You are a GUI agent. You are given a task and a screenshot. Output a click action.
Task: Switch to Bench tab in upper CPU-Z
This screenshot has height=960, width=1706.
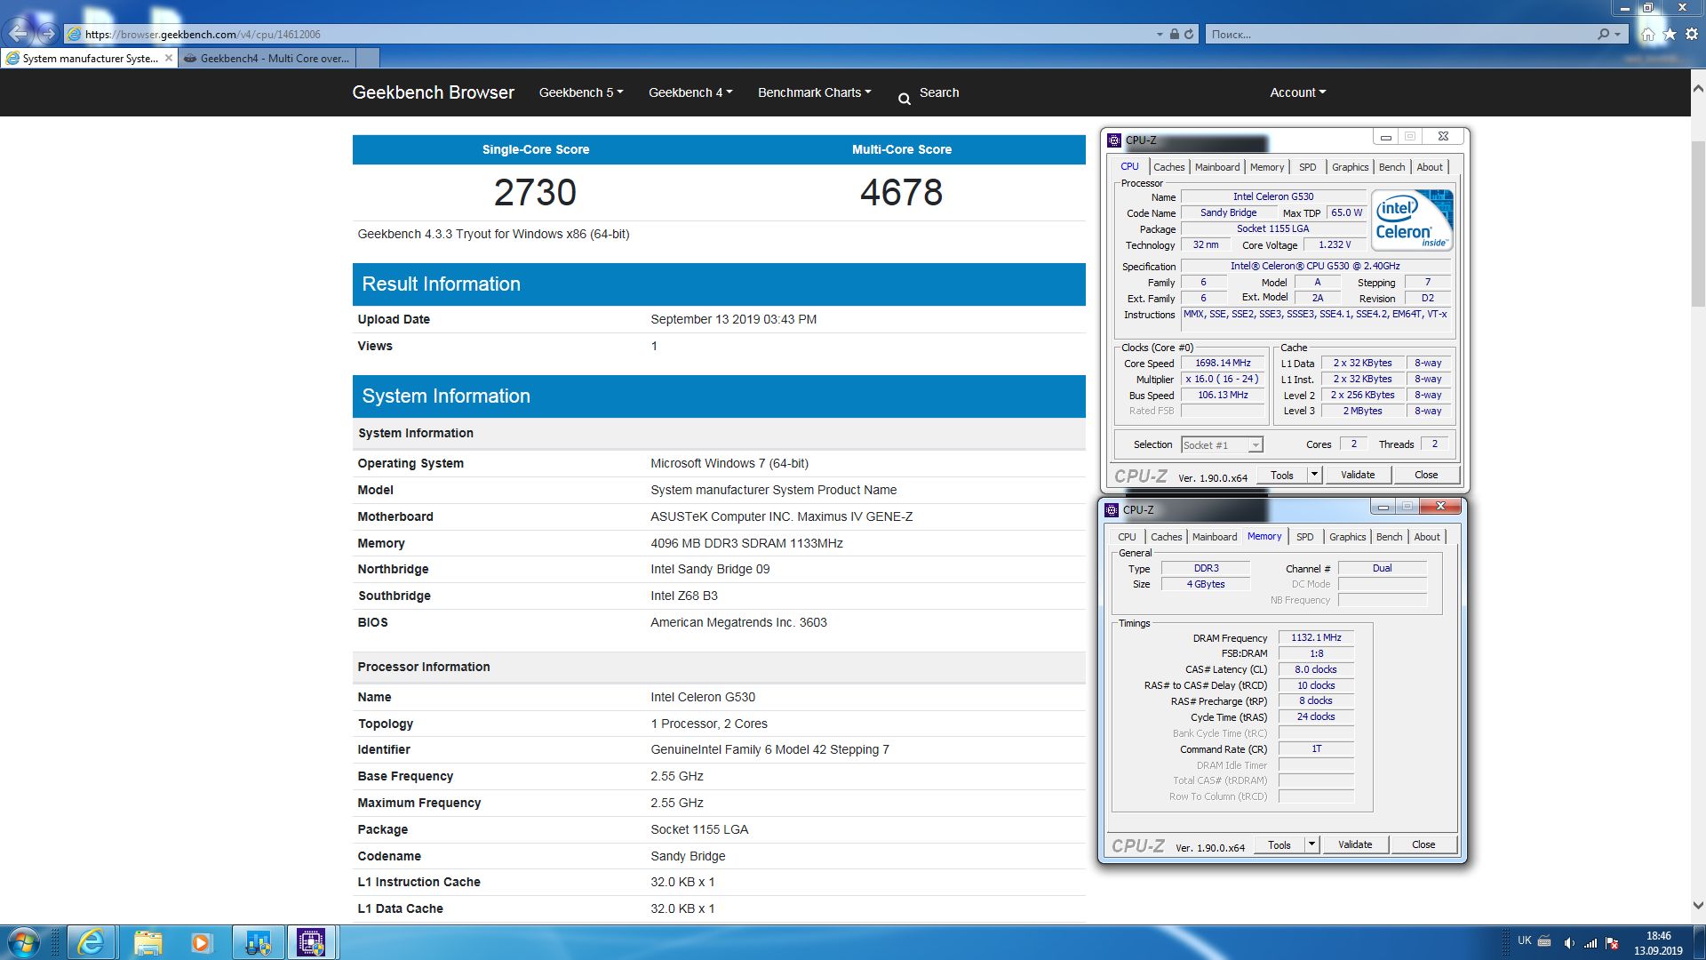(1391, 167)
